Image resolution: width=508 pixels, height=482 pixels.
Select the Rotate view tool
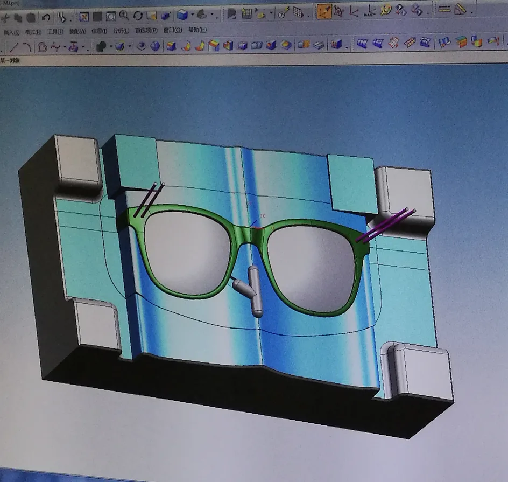[138, 16]
